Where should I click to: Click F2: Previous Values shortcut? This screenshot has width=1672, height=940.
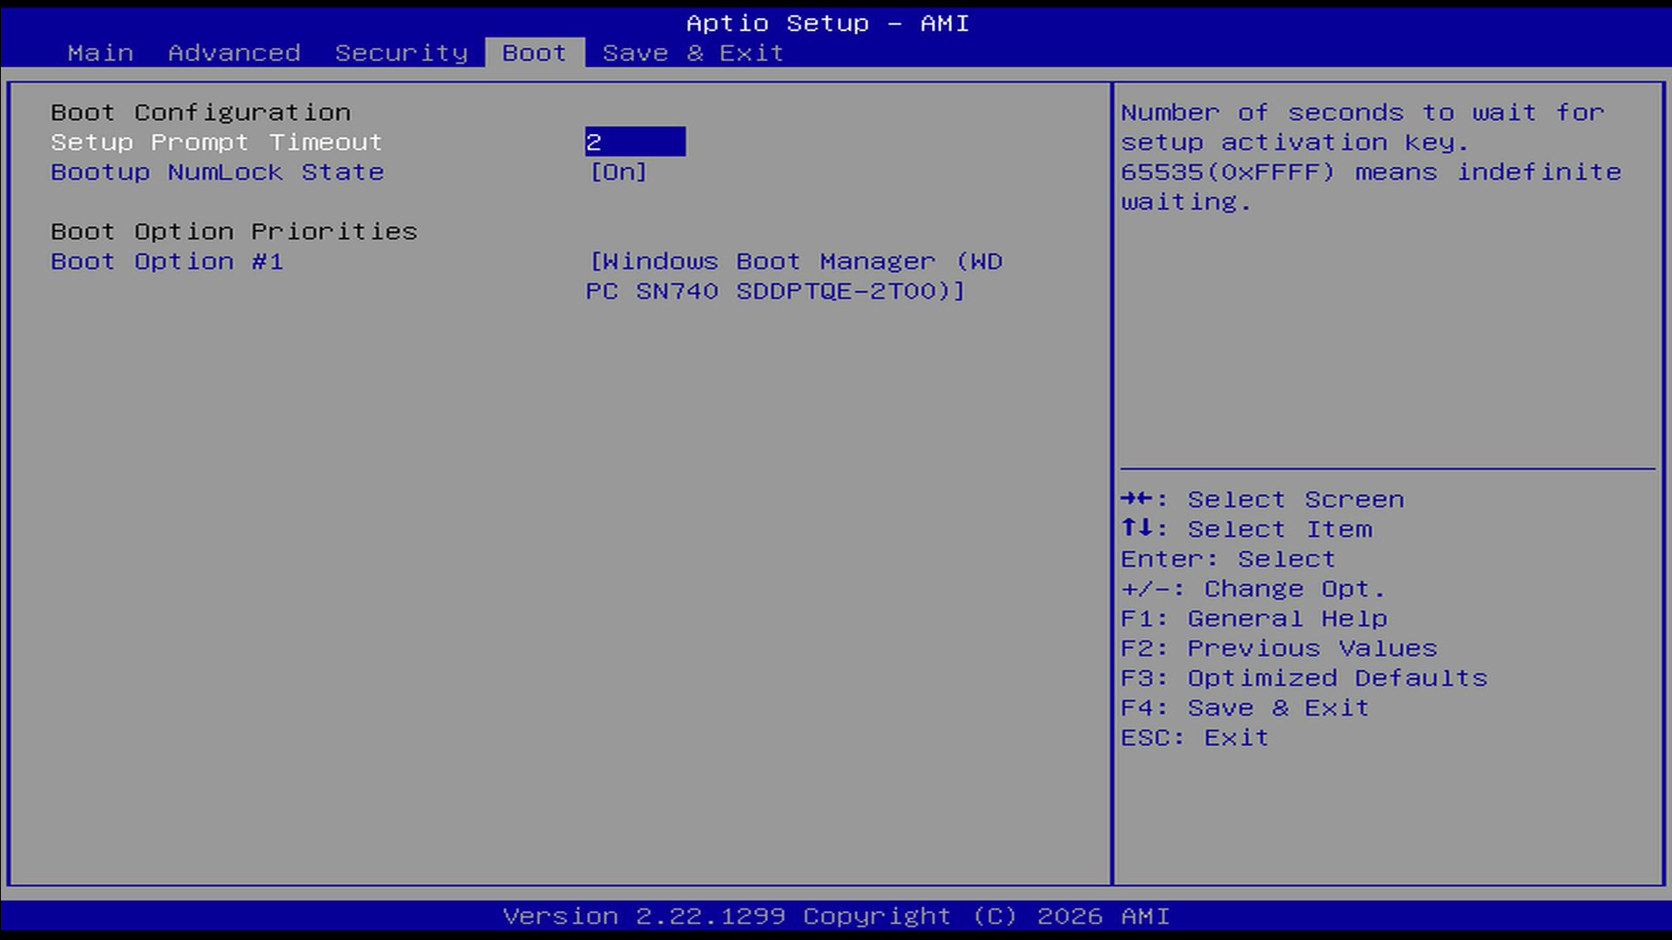click(1278, 648)
